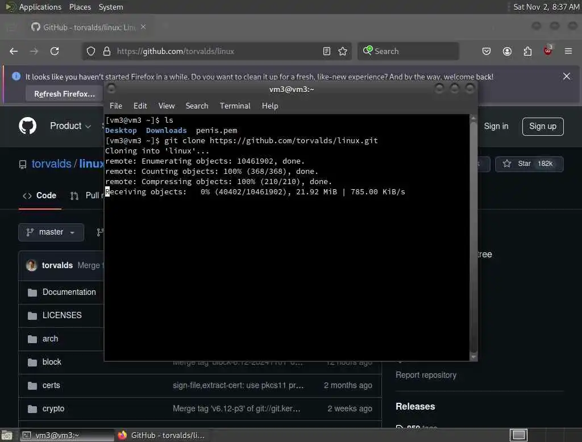This screenshot has height=442, width=582.
Task: Open the torvalds owner link
Action: coord(51,164)
